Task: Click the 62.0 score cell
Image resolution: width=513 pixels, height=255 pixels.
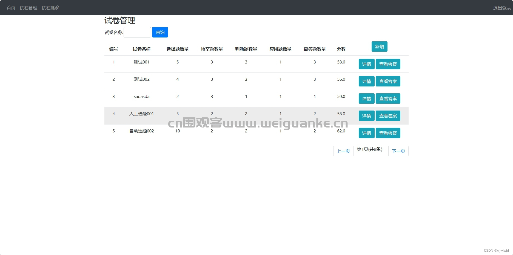Action: coord(341,131)
